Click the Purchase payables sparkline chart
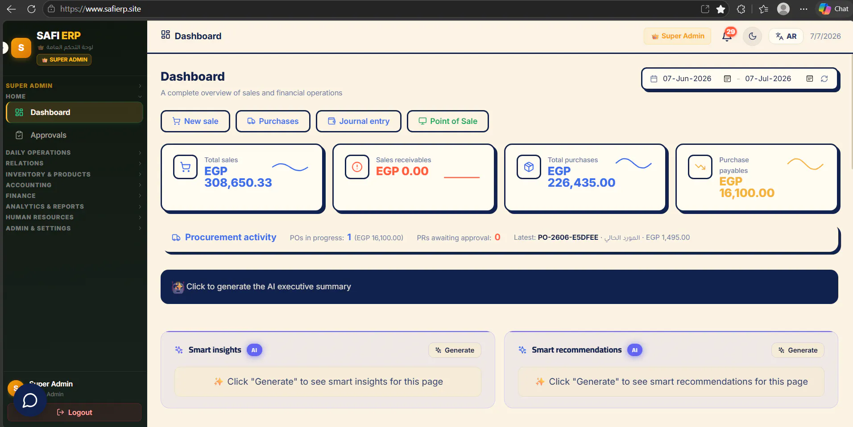853x427 pixels. 805,164
